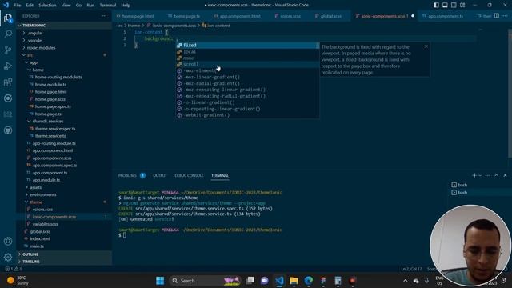Open terminal panel more actions ellipsis
The width and height of the screenshot is (512, 288).
pos(488,175)
